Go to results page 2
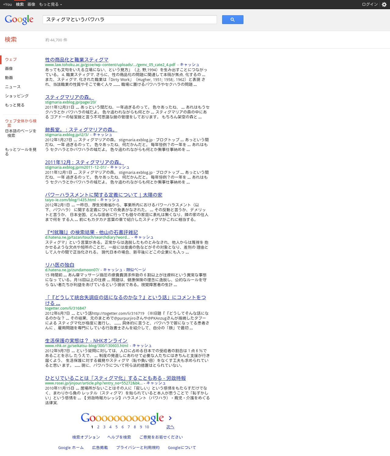Image resolution: width=390 pixels, height=456 pixels. click(x=98, y=427)
